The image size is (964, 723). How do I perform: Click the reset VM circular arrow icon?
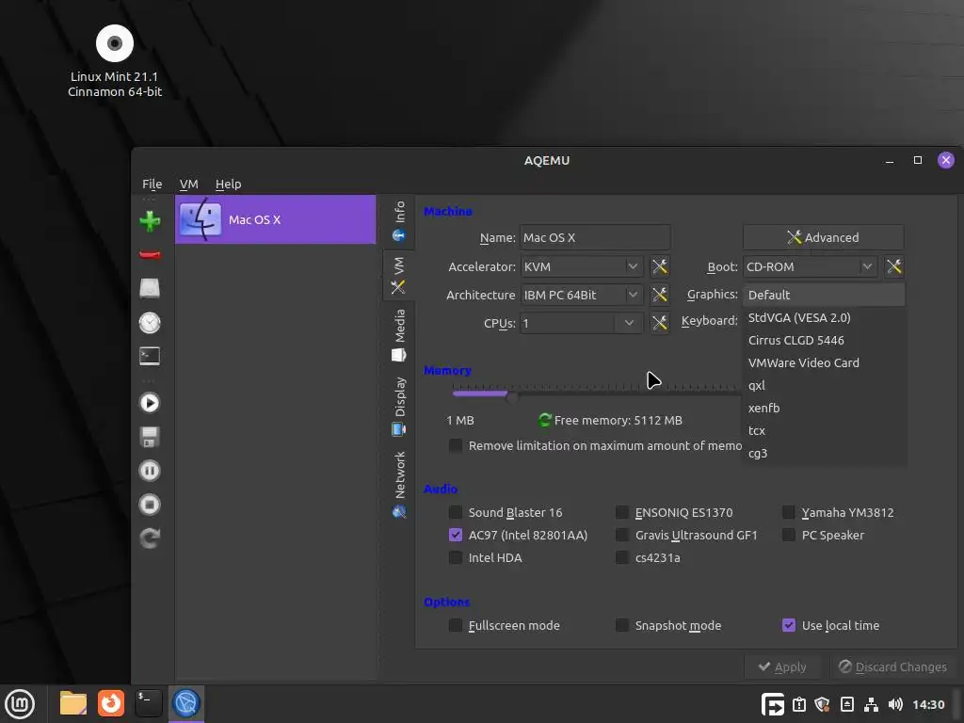pyautogui.click(x=150, y=538)
